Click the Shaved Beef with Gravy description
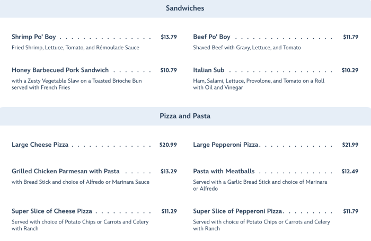Image resolution: width=371 pixels, height=241 pixels. pos(247,48)
